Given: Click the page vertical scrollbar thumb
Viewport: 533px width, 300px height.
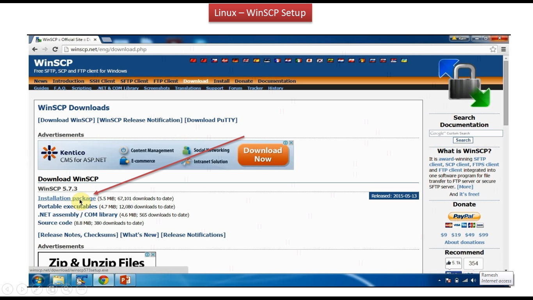Looking at the screenshot, I should pos(506,93).
